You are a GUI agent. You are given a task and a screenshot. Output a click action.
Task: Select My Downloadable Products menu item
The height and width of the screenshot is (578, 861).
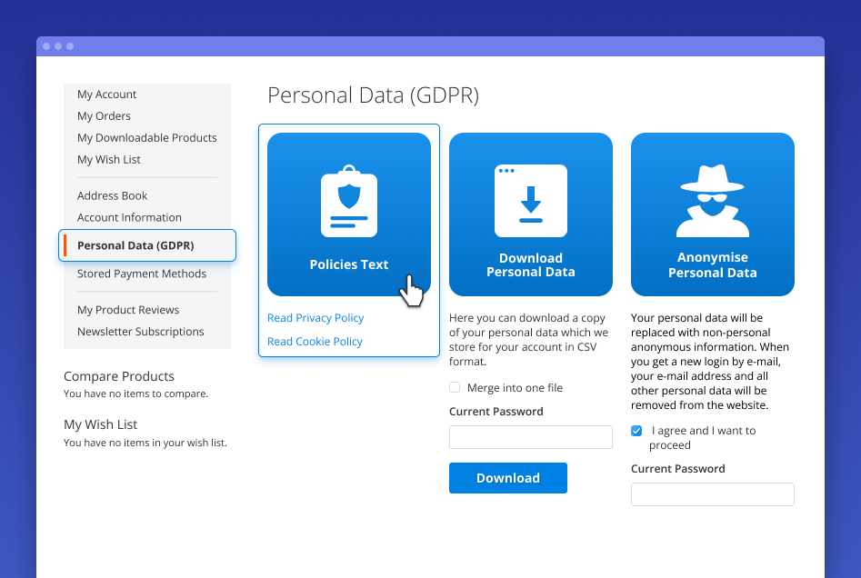pos(147,138)
